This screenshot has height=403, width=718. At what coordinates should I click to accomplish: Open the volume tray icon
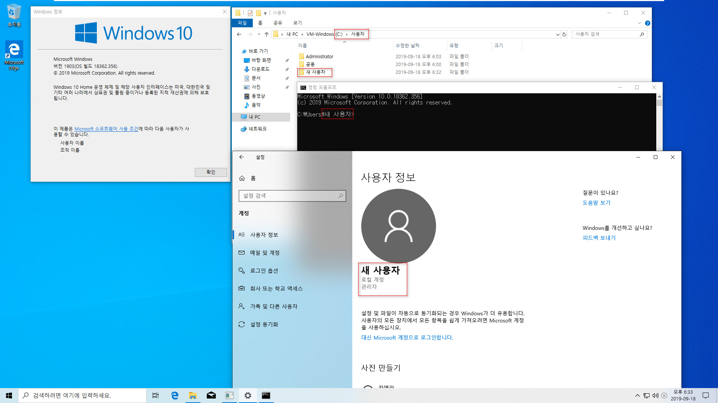(x=655, y=396)
